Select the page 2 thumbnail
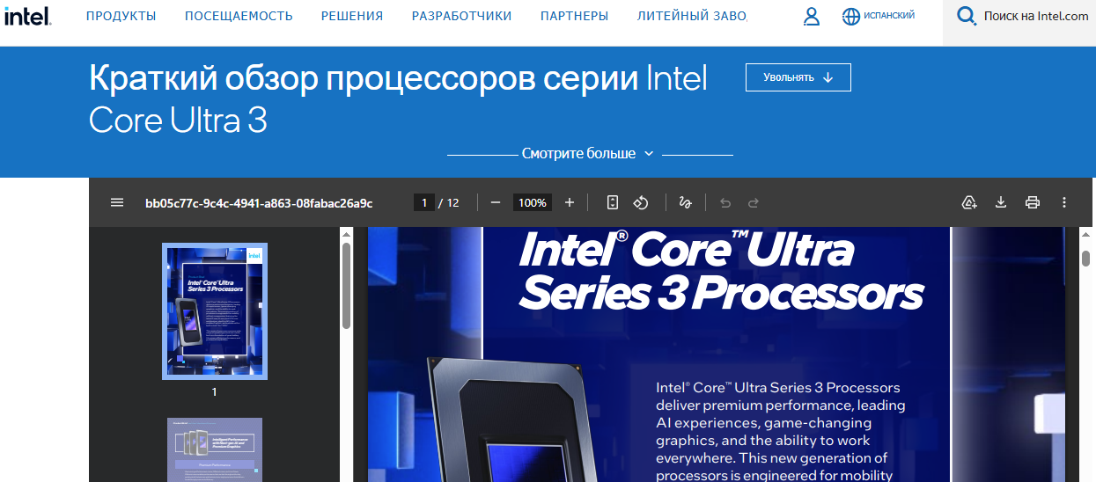The width and height of the screenshot is (1096, 482). click(x=215, y=449)
